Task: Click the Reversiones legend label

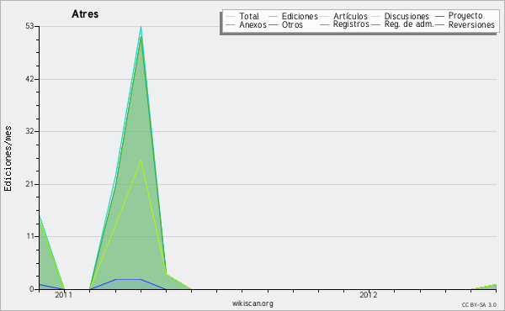Action: [471, 24]
